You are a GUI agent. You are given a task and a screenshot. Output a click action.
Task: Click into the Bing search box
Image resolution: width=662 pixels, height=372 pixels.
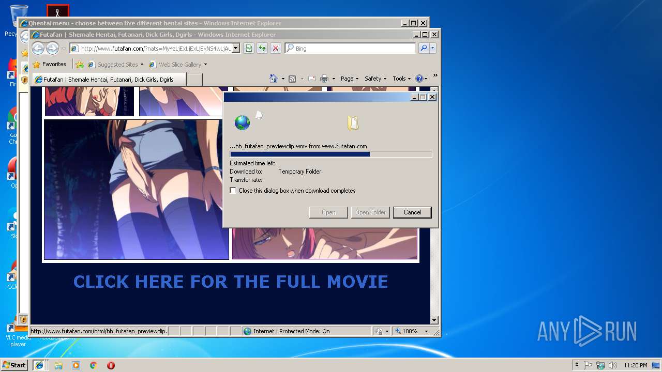[x=350, y=48]
